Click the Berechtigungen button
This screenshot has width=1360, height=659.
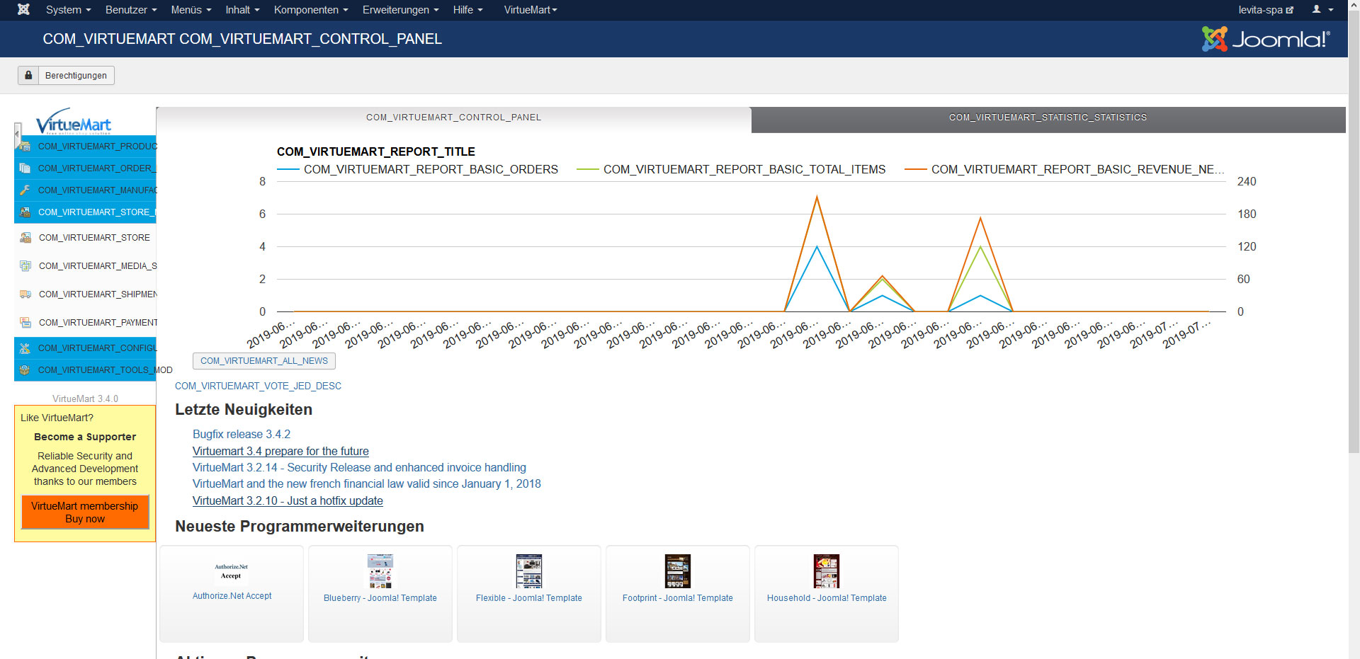(x=66, y=76)
